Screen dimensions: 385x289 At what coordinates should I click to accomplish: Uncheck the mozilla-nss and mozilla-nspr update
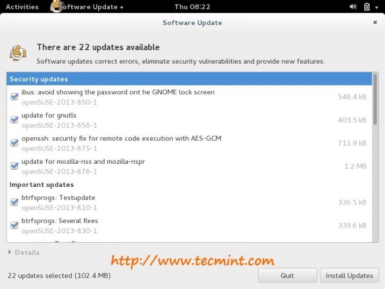tap(15, 166)
